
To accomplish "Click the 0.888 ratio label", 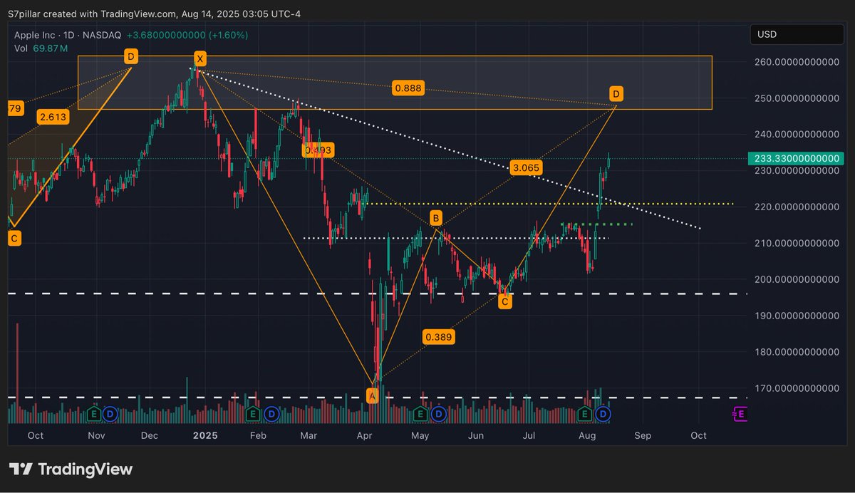I will tap(408, 88).
